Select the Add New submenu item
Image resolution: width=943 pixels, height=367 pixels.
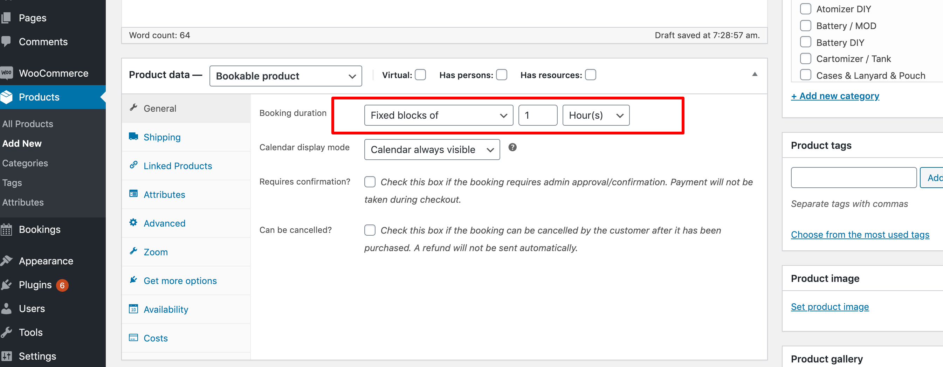[x=22, y=144]
